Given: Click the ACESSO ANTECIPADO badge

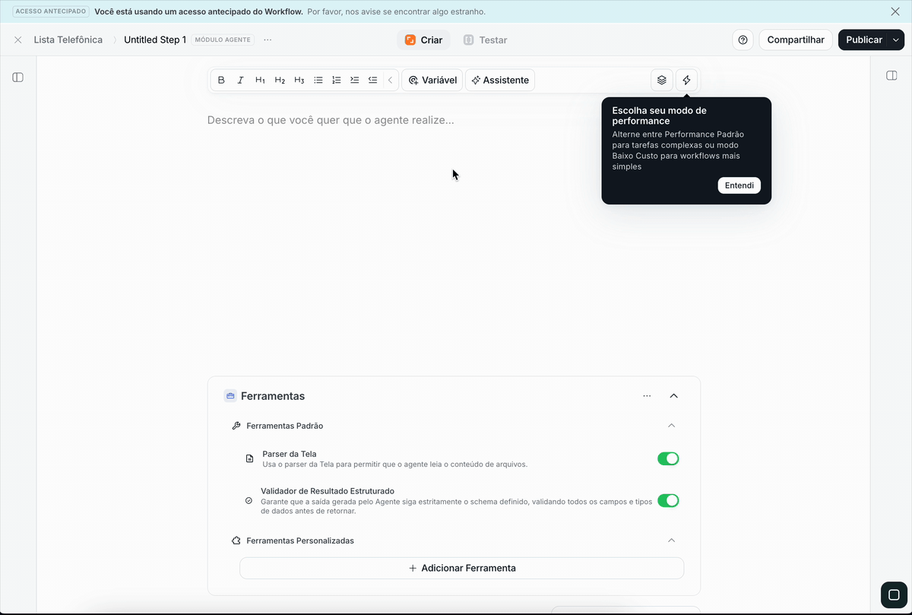Looking at the screenshot, I should (x=52, y=11).
